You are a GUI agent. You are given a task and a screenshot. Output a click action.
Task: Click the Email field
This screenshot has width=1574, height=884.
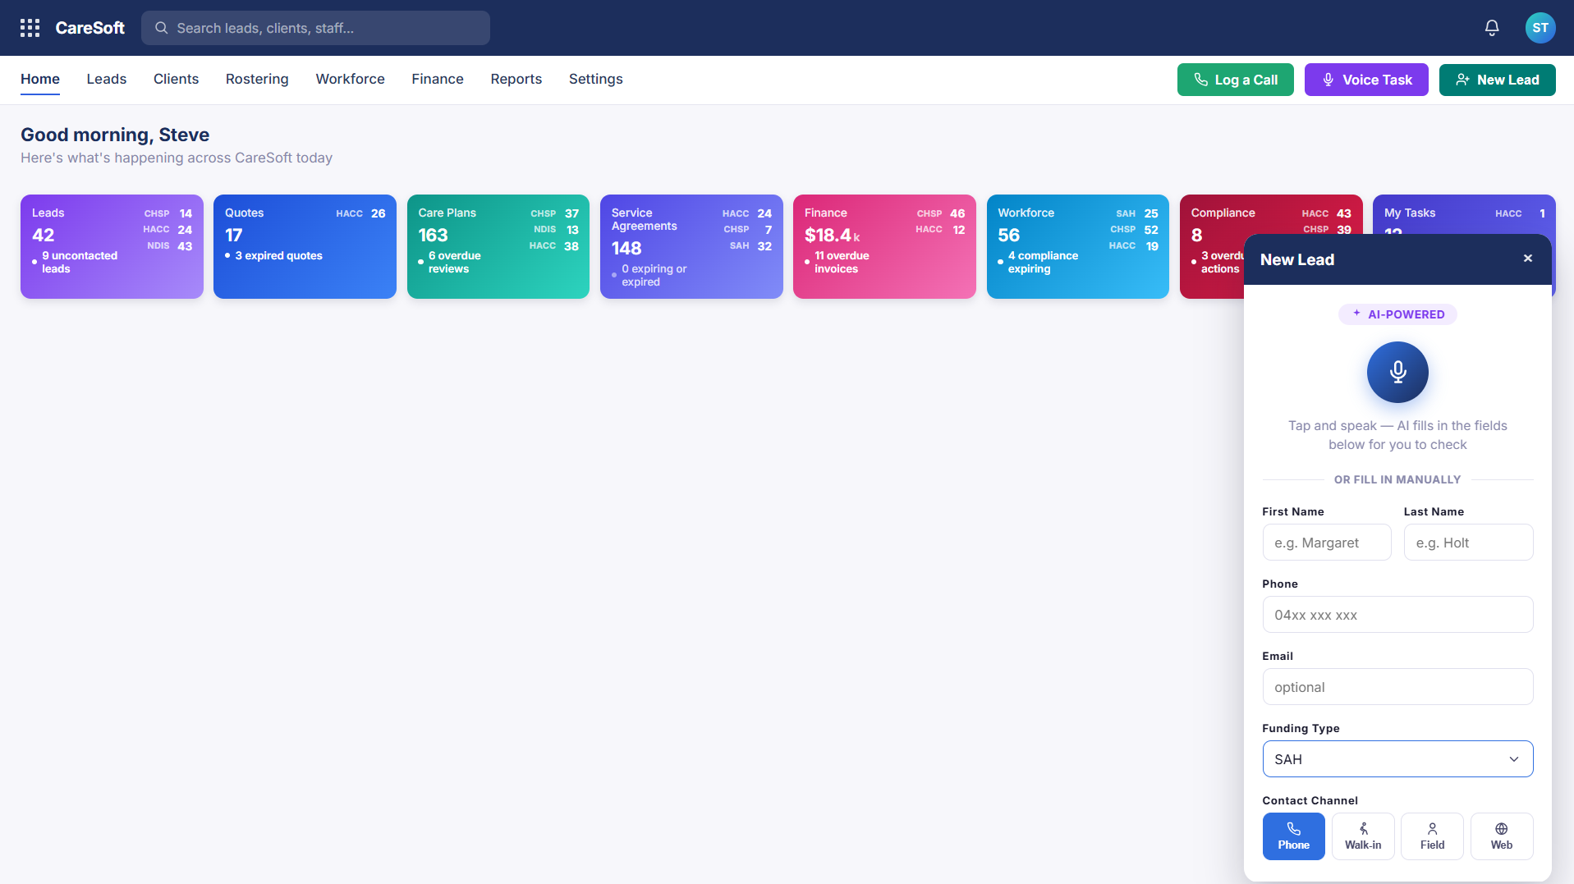(1397, 687)
